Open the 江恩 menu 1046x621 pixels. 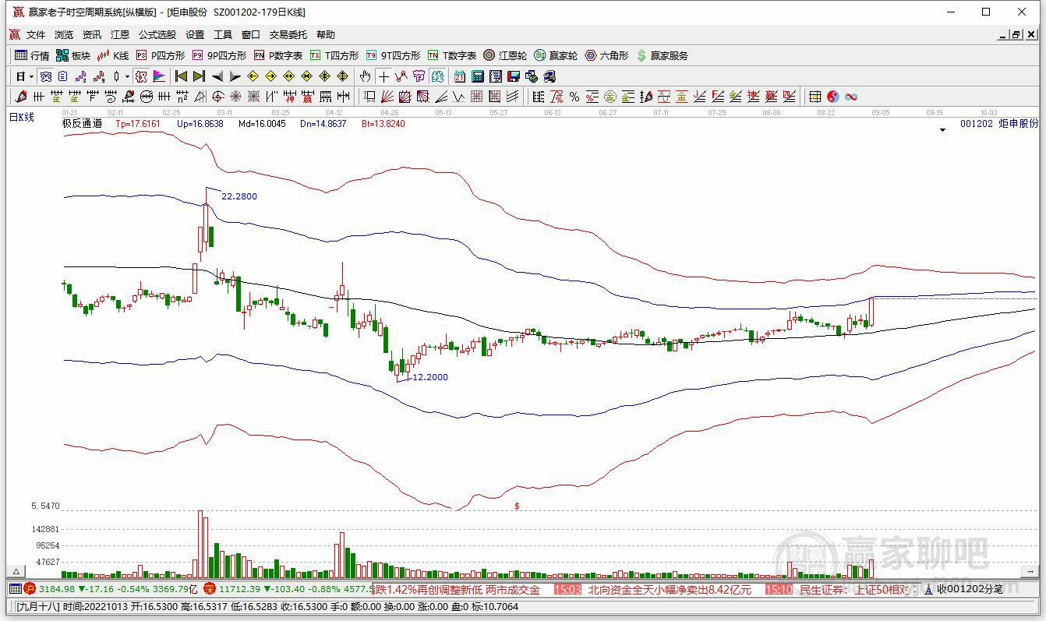pyautogui.click(x=120, y=35)
